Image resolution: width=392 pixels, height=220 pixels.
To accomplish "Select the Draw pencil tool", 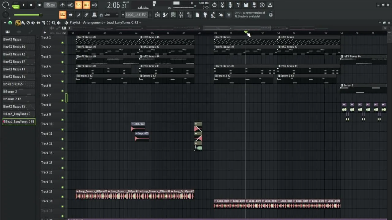I will [x=18, y=23].
